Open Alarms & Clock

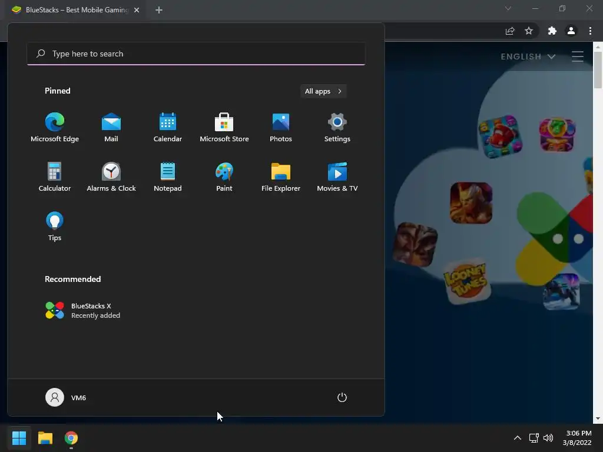point(111,177)
